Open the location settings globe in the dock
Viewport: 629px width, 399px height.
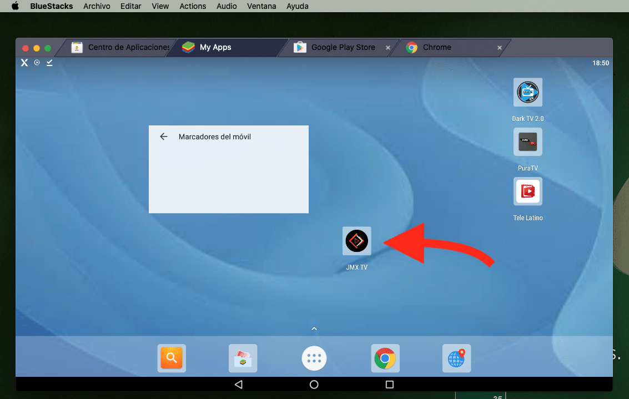456,358
